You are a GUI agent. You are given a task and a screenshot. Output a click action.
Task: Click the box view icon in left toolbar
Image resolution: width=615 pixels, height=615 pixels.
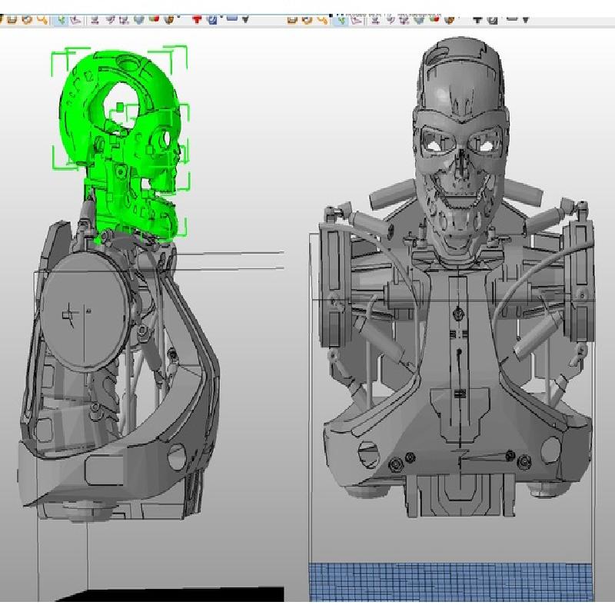12,18
